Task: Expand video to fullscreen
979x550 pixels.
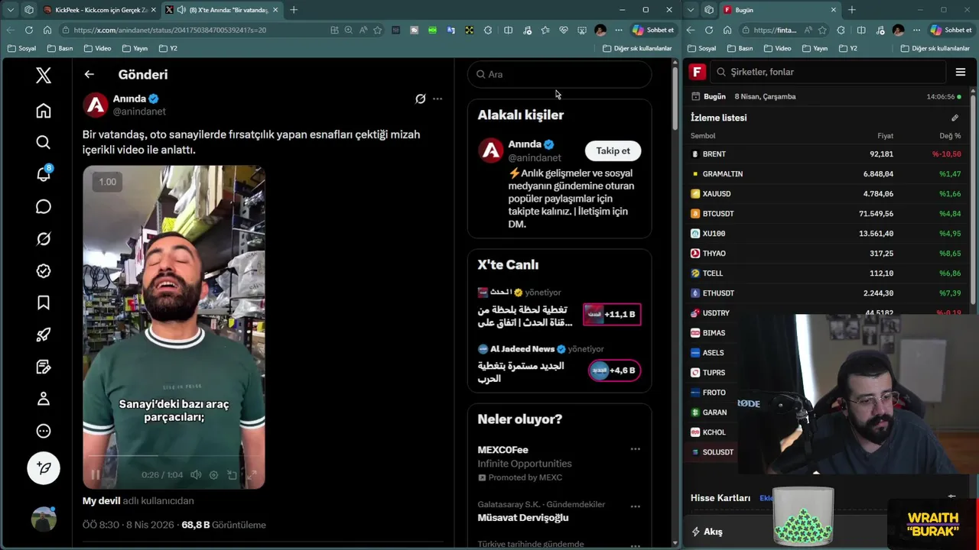Action: click(x=250, y=474)
